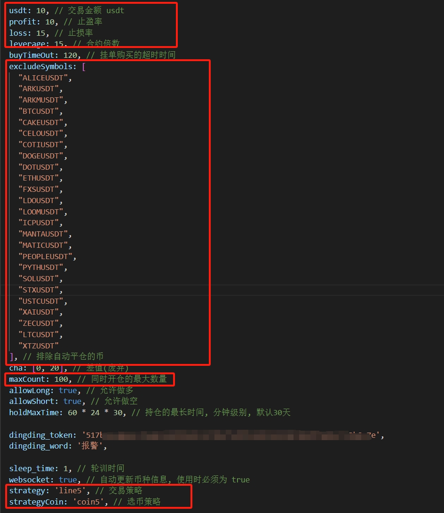Screen dimensions: 444x513
Task: Click the excludeSymbols key
Action: point(40,66)
